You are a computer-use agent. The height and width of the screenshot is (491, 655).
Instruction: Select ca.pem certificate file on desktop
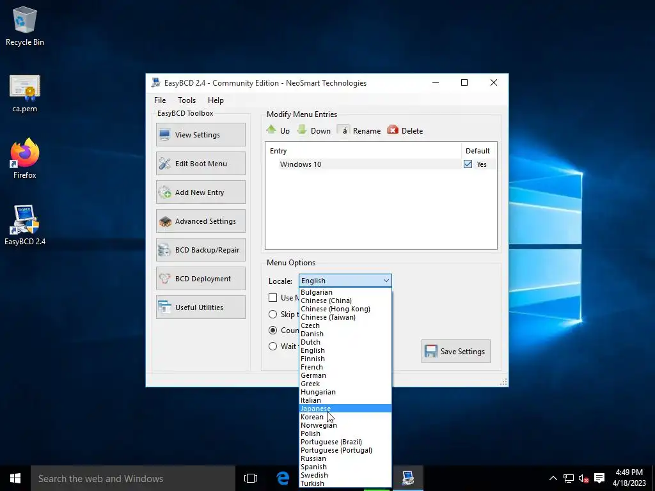click(25, 93)
